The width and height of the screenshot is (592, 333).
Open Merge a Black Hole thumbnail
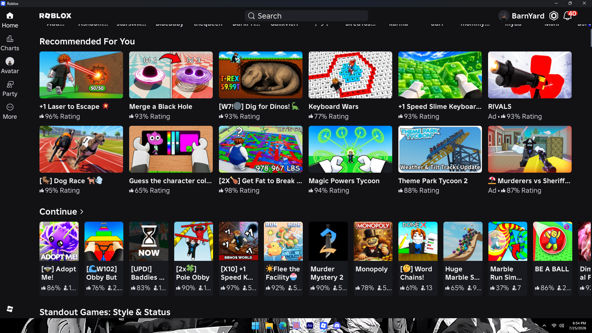click(x=171, y=75)
